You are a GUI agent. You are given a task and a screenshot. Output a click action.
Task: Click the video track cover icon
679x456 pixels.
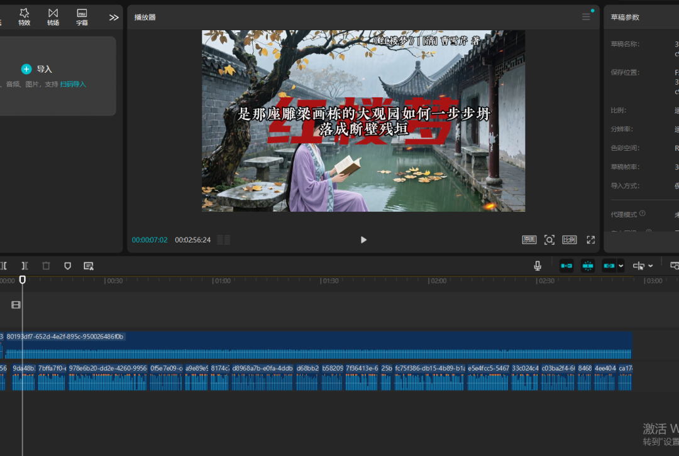(x=16, y=305)
